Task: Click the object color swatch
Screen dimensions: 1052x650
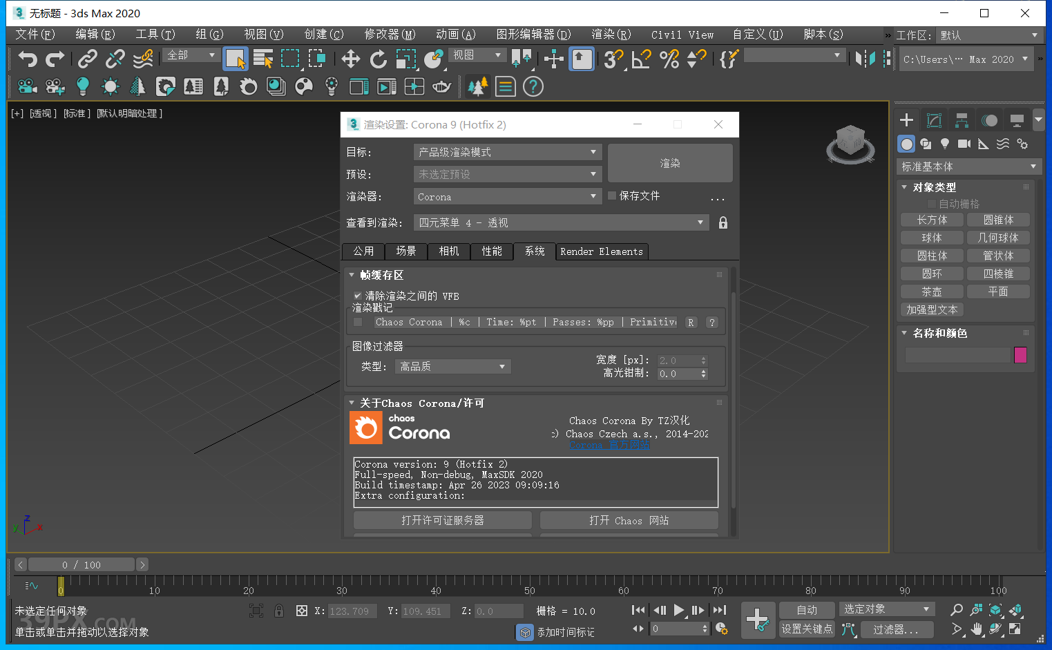Action: pos(1020,354)
